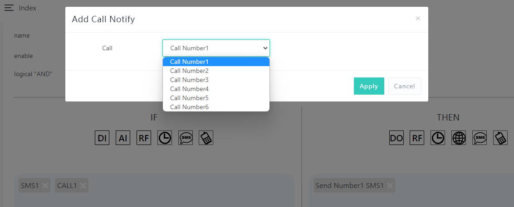Close the Add Call Notify dialog
The image size is (514, 207).
[418, 19]
